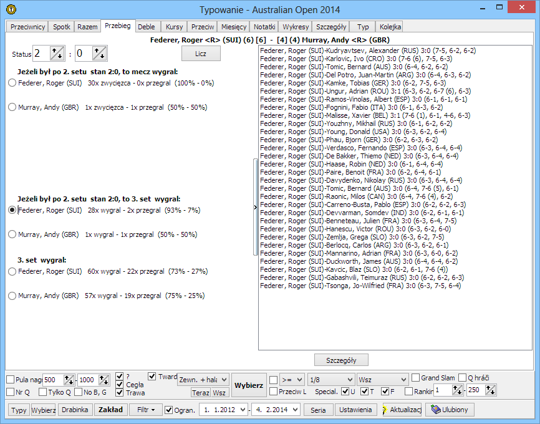Open the Zewn. + hala dropdown
The image size is (540, 424).
[x=203, y=380]
